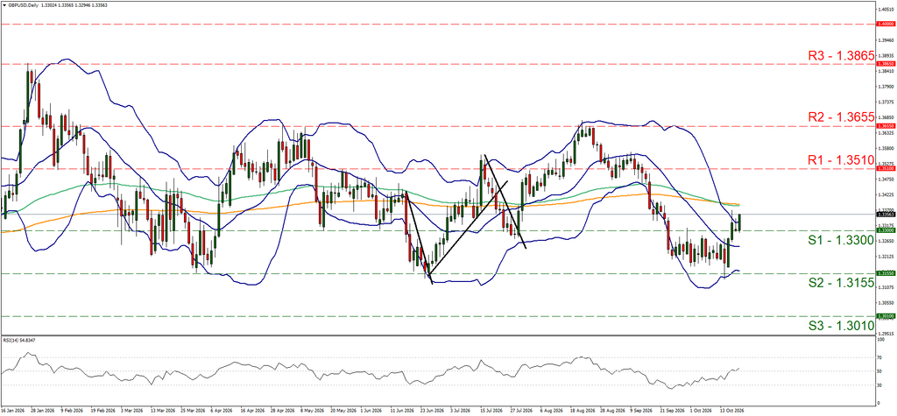897x416 pixels.
Task: Click the green 1.33000 price tag
Action: click(x=885, y=230)
